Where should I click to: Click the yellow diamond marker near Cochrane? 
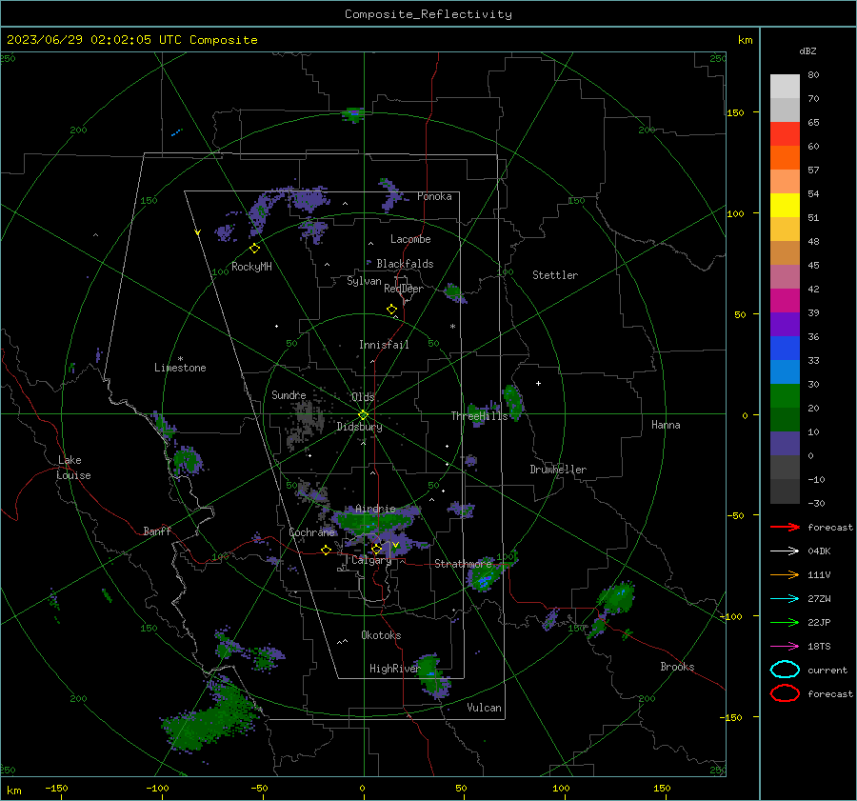pos(327,551)
